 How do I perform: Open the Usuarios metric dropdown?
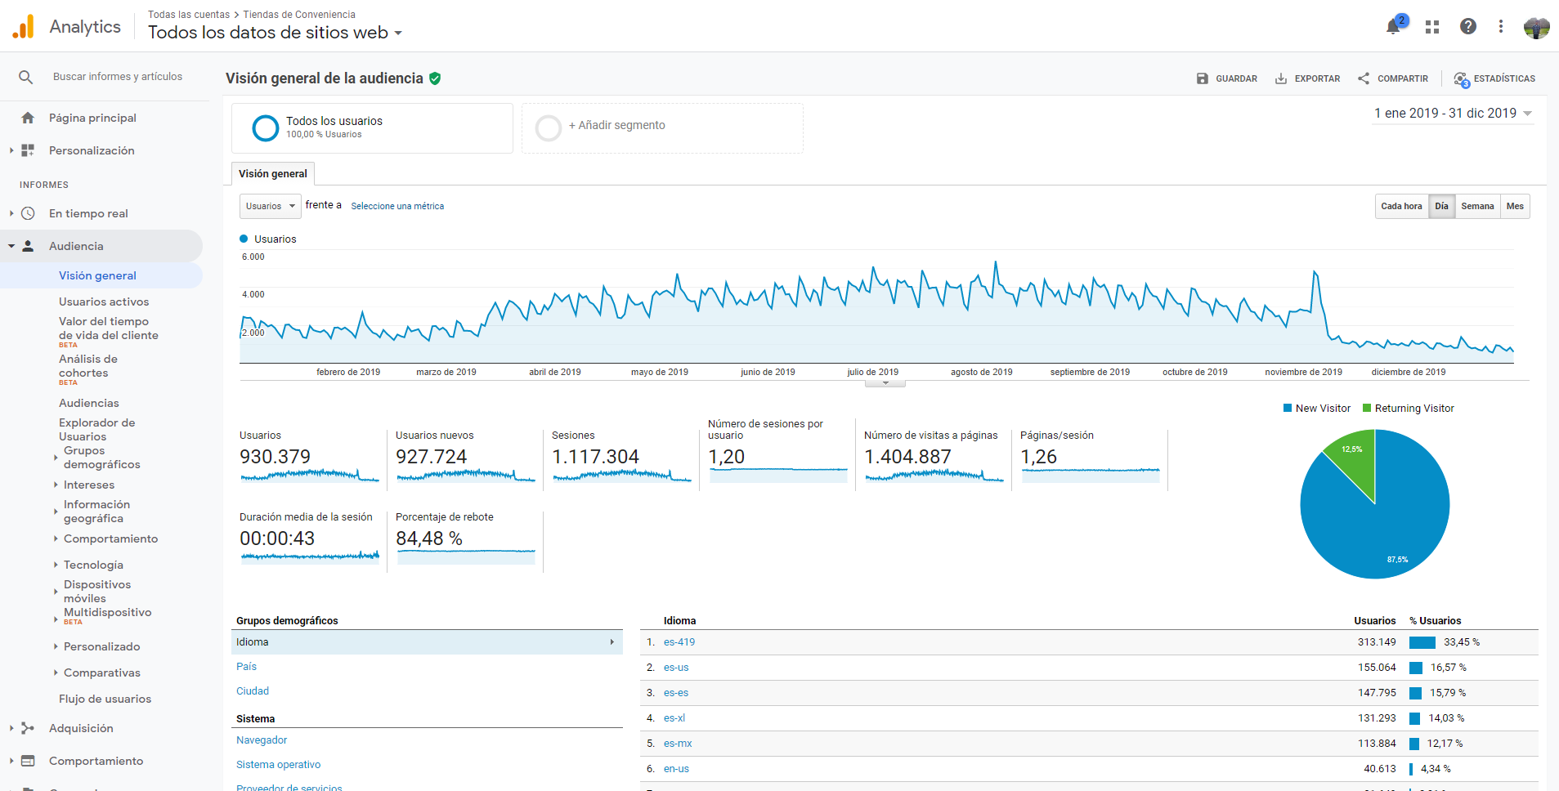point(270,206)
